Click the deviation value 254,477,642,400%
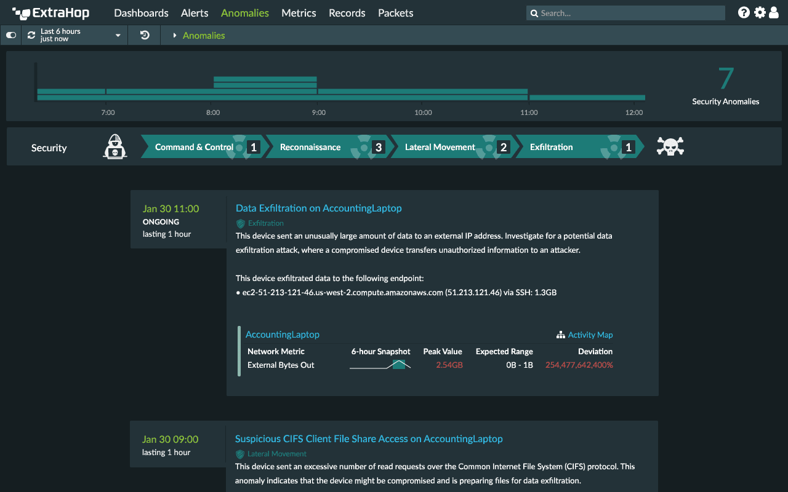788x492 pixels. pyautogui.click(x=579, y=365)
